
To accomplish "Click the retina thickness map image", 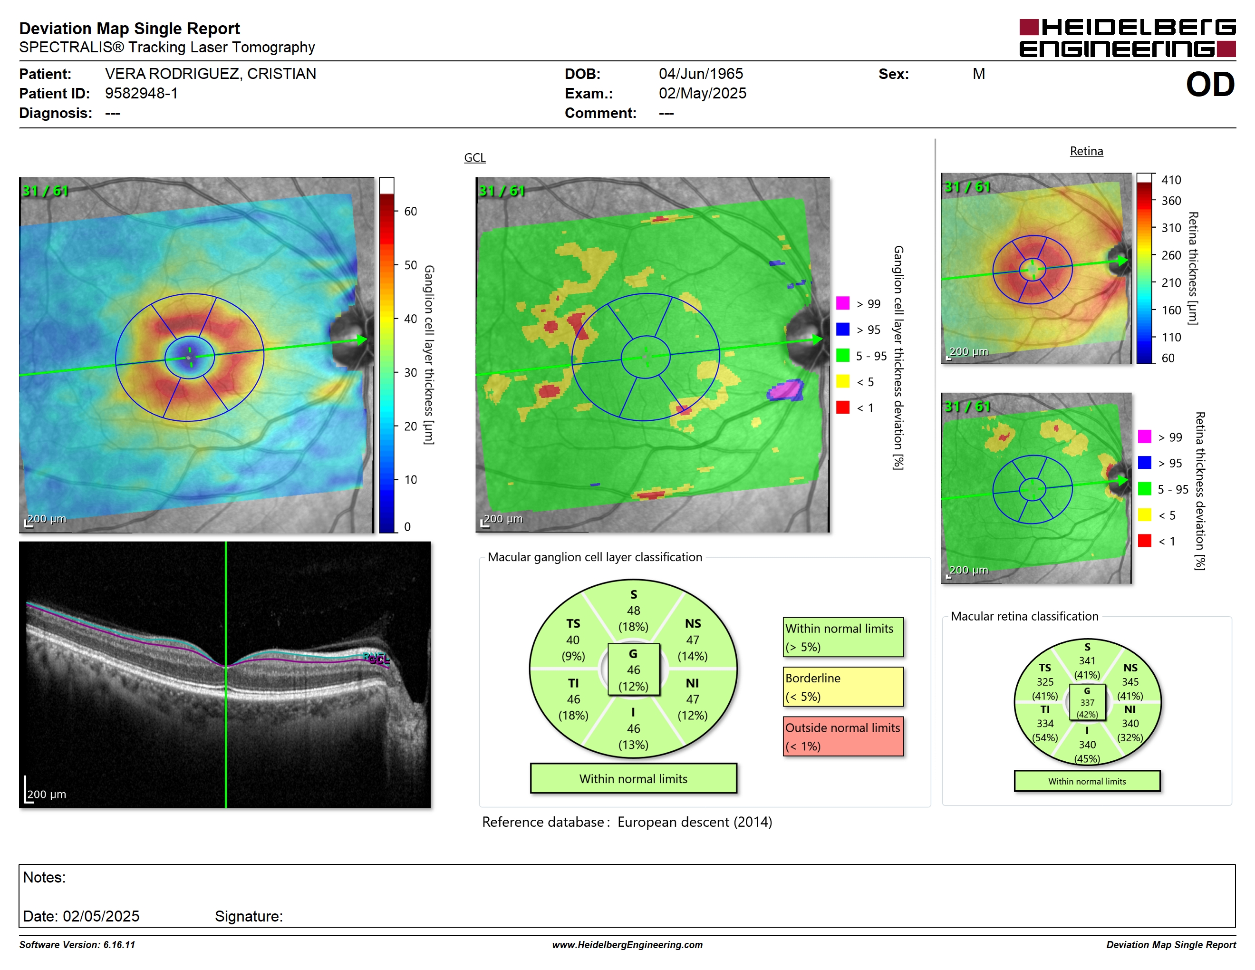I will pos(1036,268).
